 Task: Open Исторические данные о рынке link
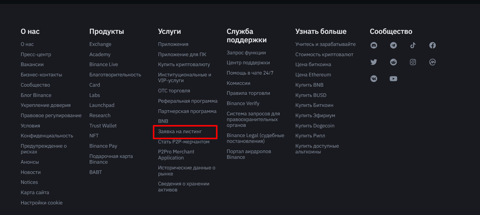pos(187,171)
